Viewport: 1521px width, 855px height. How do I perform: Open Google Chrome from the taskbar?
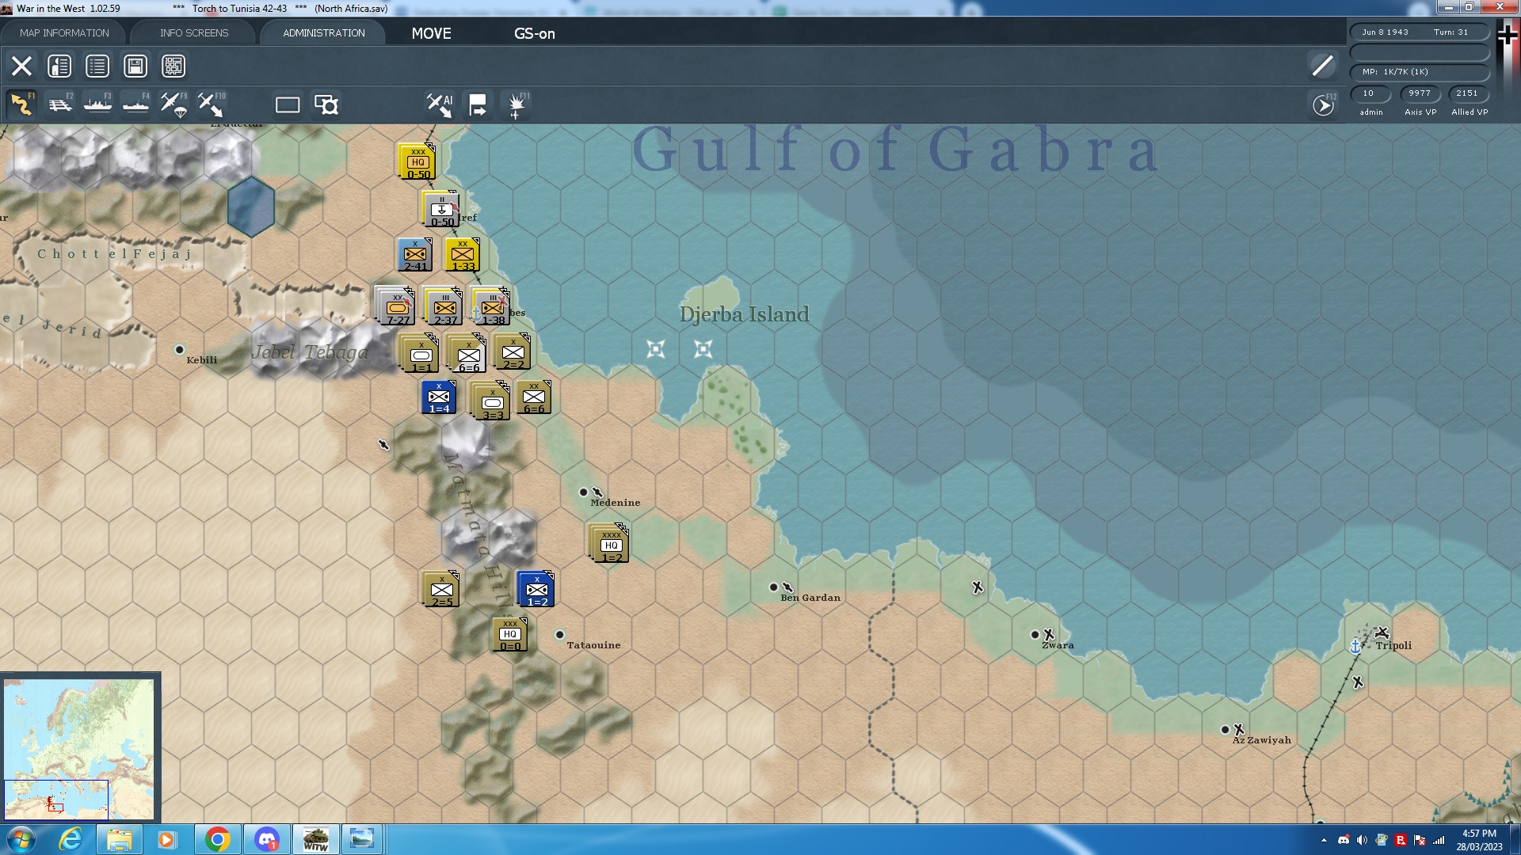[218, 839]
